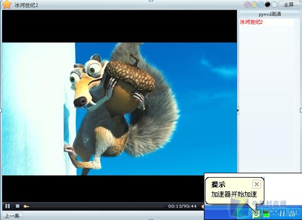Screen dimensions: 302x220
Task: Select the white skin color dot
Action: (274, 4)
